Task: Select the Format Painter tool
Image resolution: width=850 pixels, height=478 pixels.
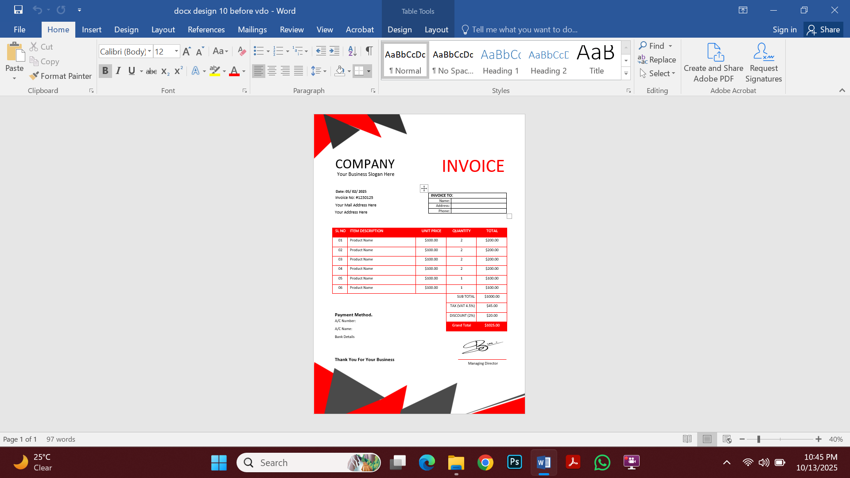Action: [x=61, y=76]
